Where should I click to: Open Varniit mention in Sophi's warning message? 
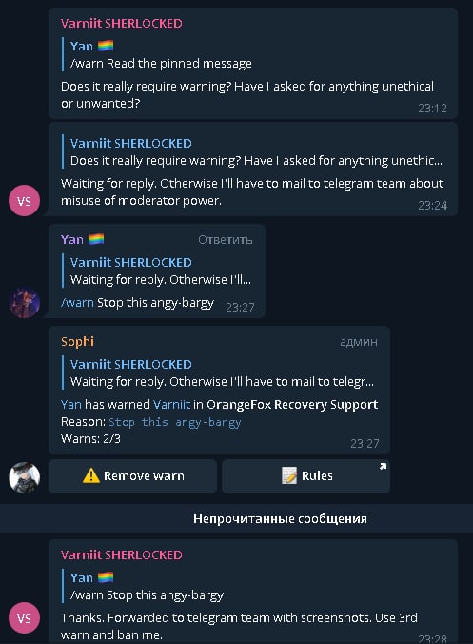(x=171, y=405)
